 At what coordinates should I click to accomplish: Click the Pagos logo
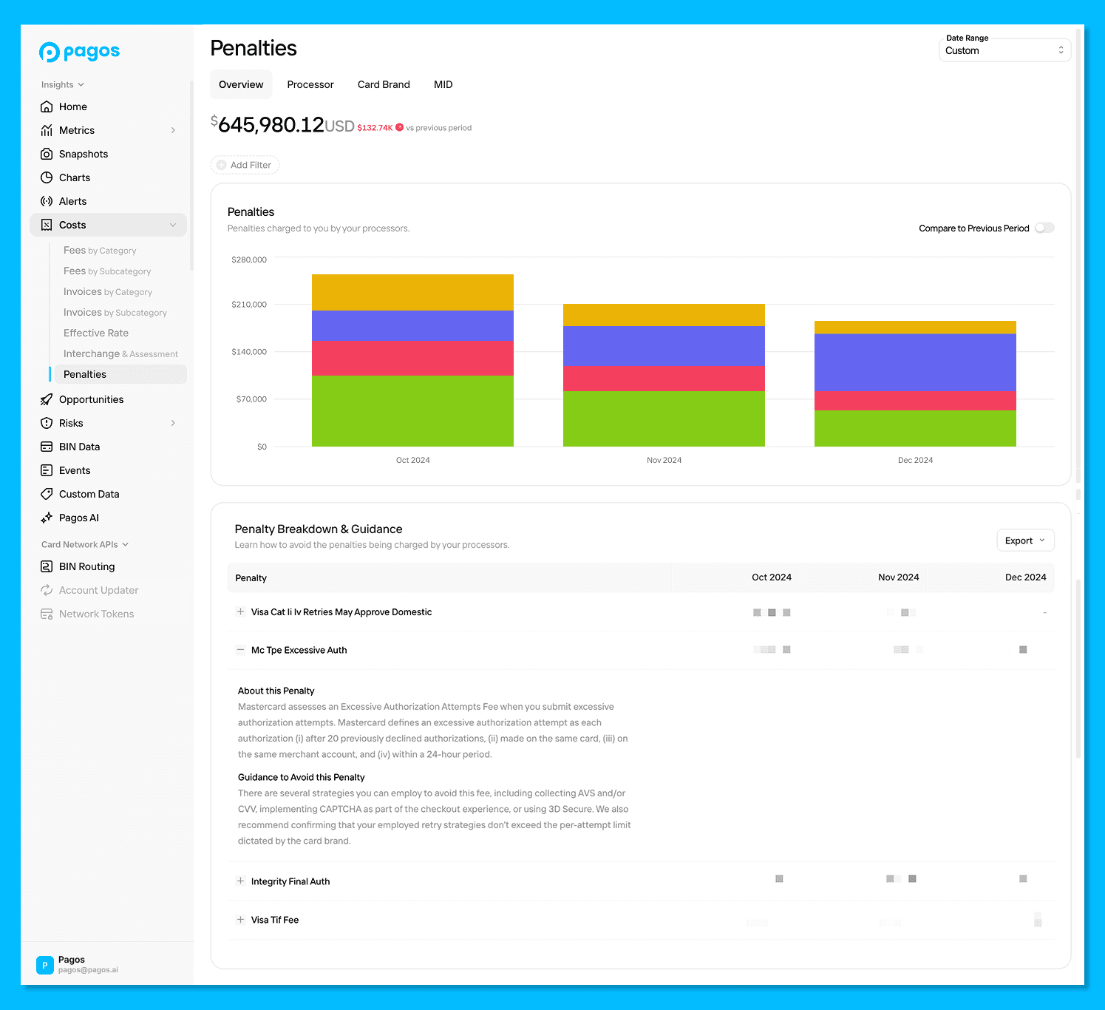78,52
